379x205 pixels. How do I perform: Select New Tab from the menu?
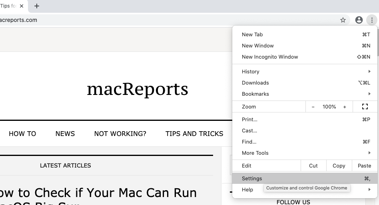(305, 34)
